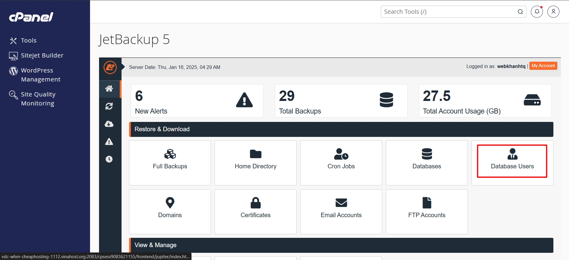
Task: Open Site Quality Monitoring
Action: click(x=38, y=99)
